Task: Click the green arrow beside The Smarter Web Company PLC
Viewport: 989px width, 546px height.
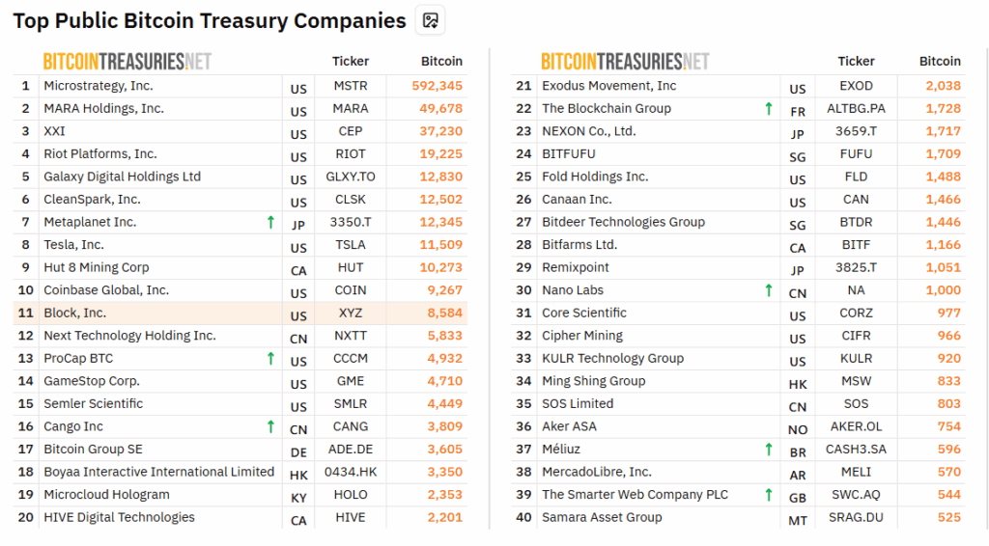Action: pyautogui.click(x=769, y=495)
